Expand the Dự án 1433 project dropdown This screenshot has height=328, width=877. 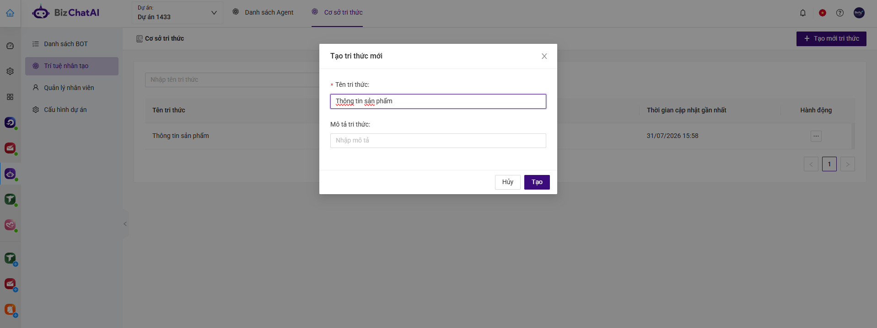[177, 13]
